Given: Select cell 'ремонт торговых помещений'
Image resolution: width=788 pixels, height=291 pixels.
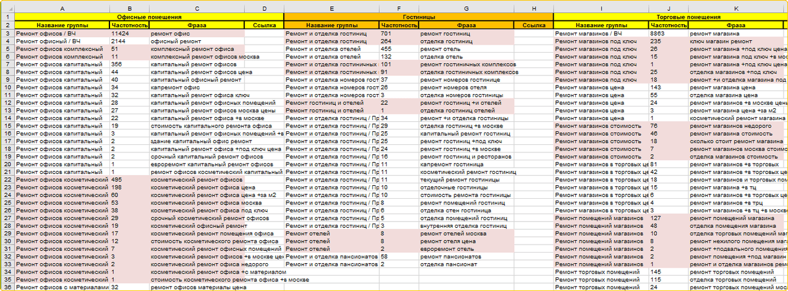Looking at the screenshot, I should pos(736,272).
